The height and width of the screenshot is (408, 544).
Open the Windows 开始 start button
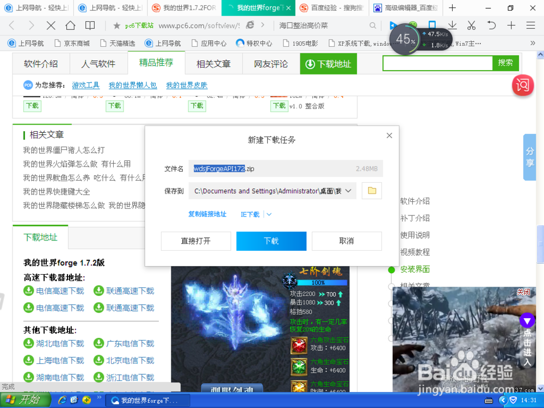click(25, 400)
